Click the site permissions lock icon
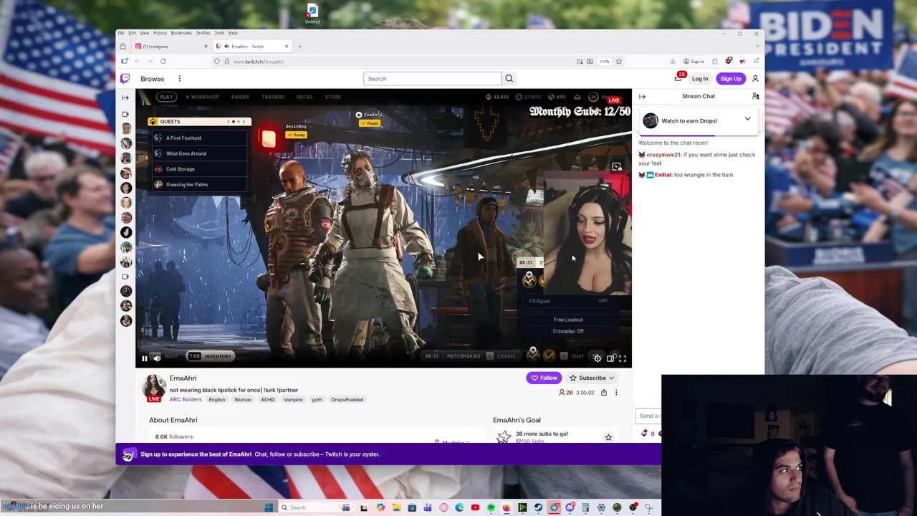Viewport: 917px width, 516px height. tap(226, 62)
